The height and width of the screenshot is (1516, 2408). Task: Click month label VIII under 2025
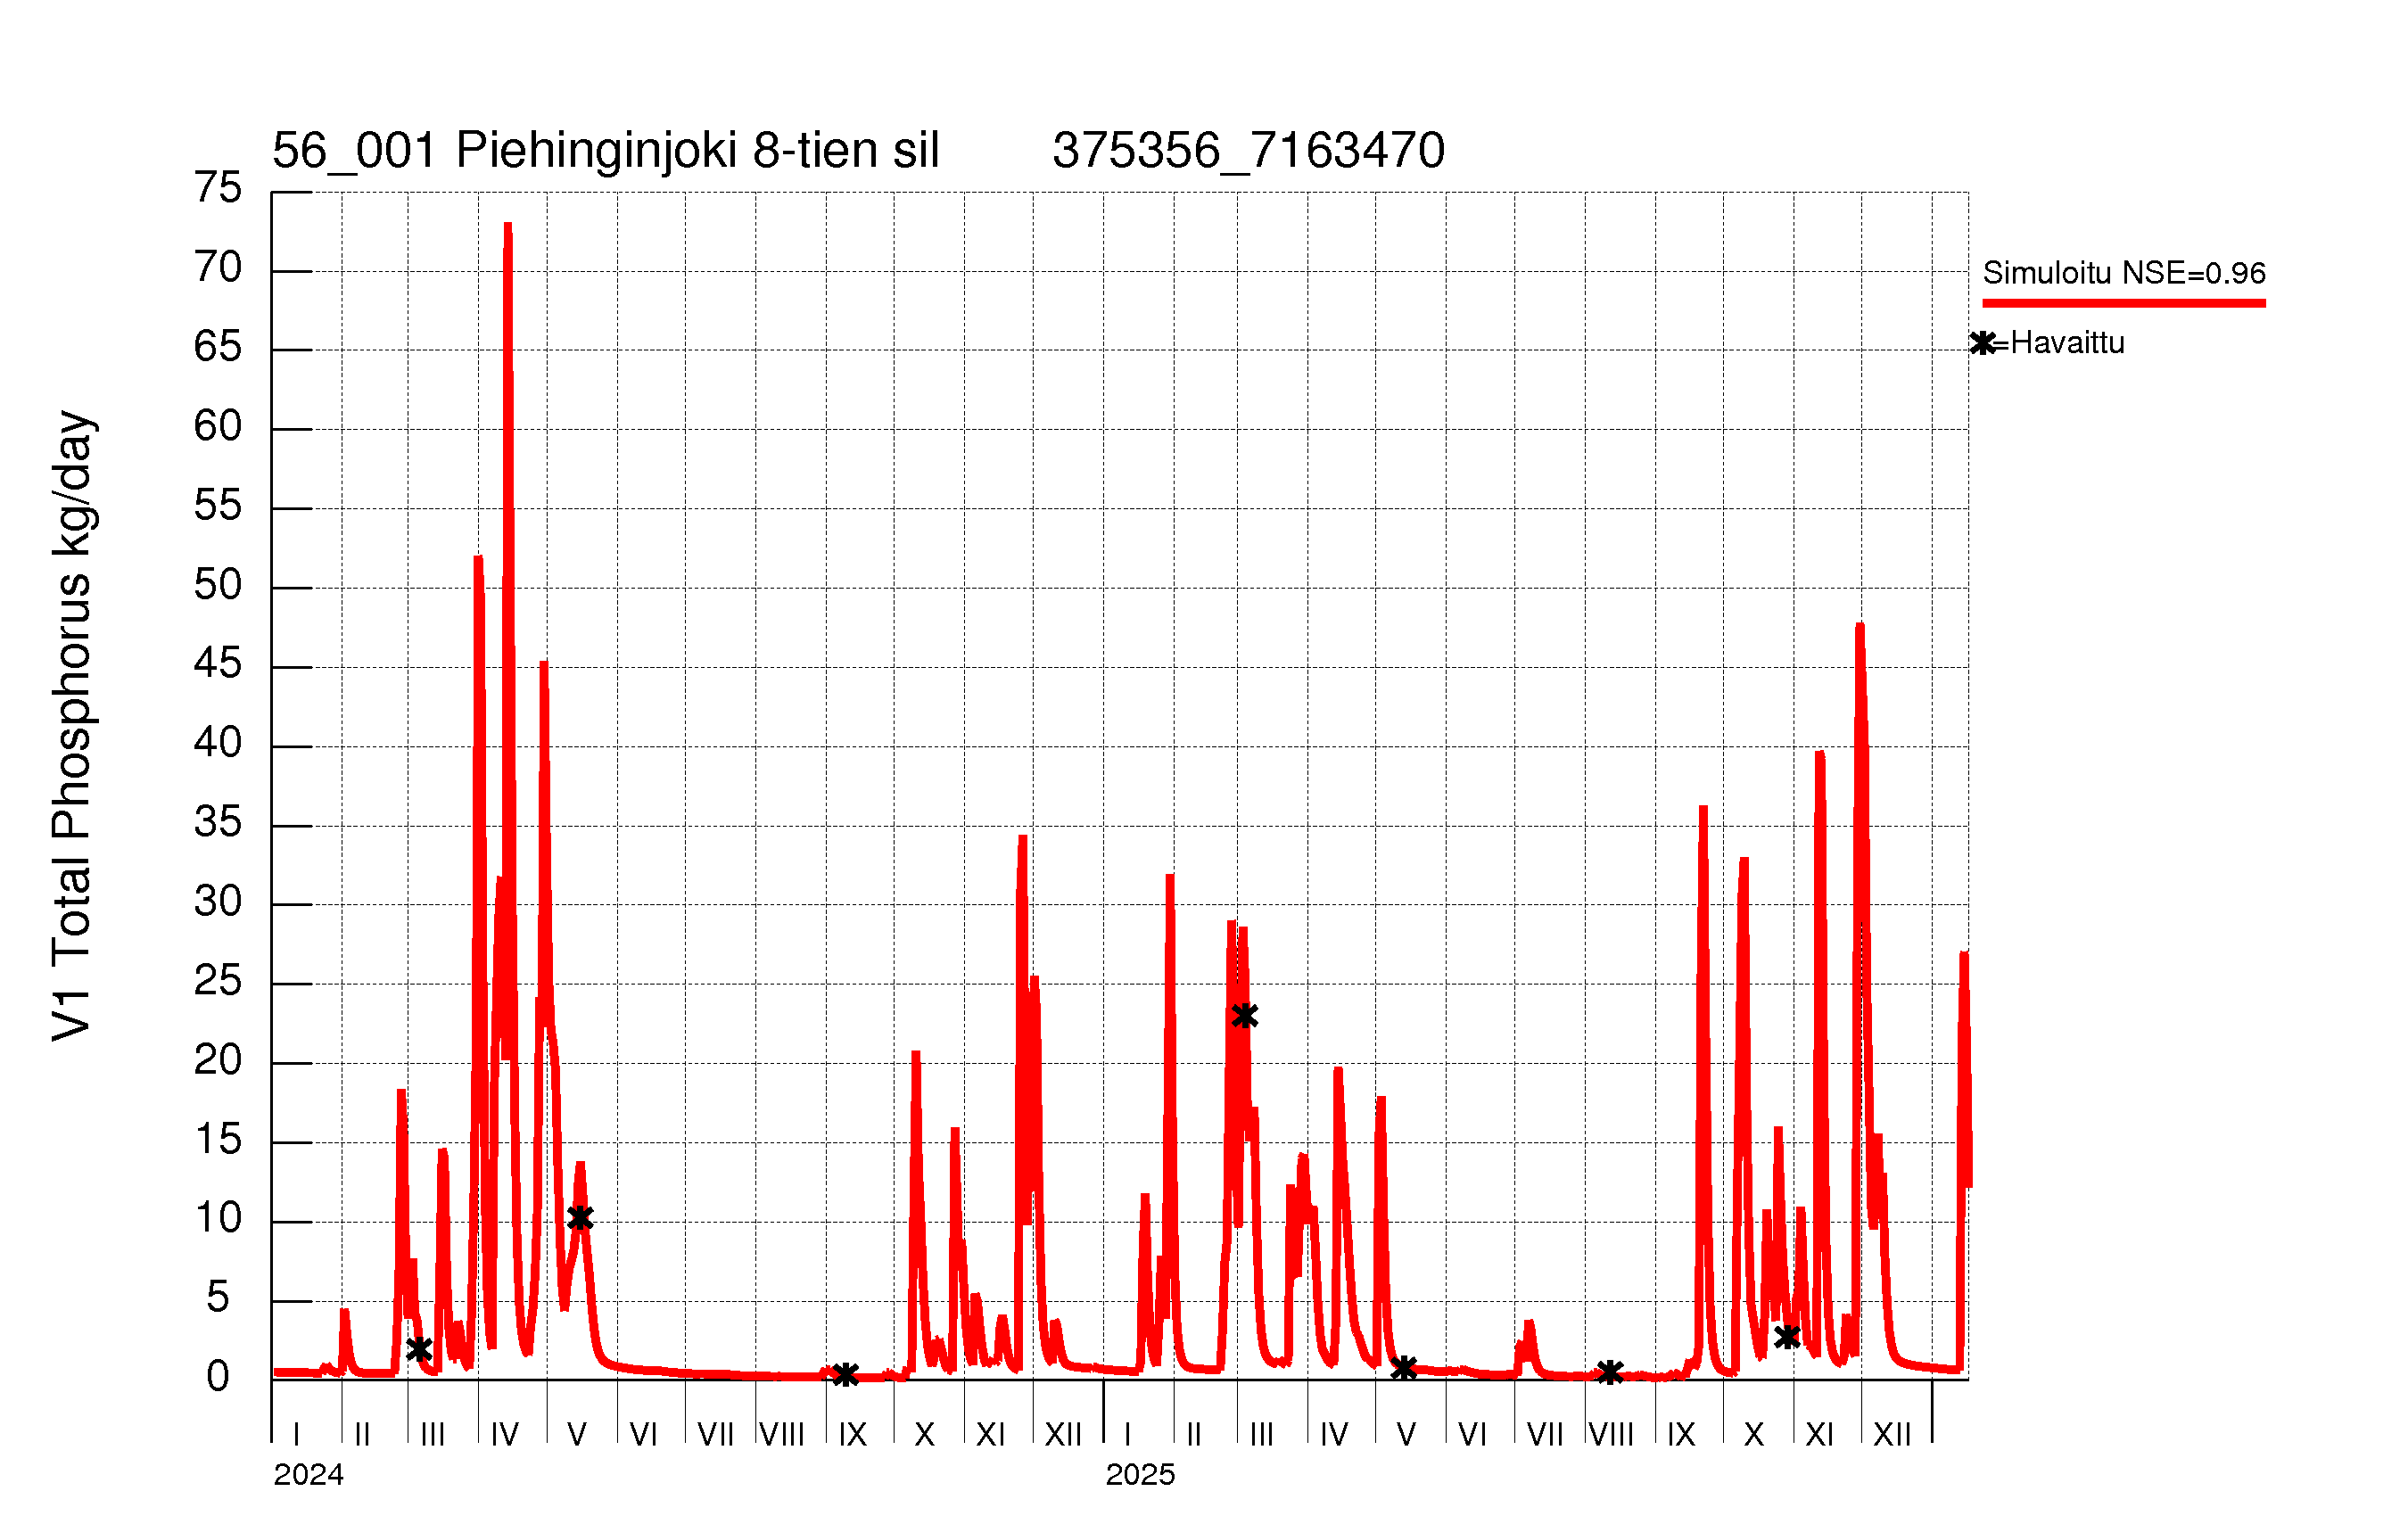1611,1435
